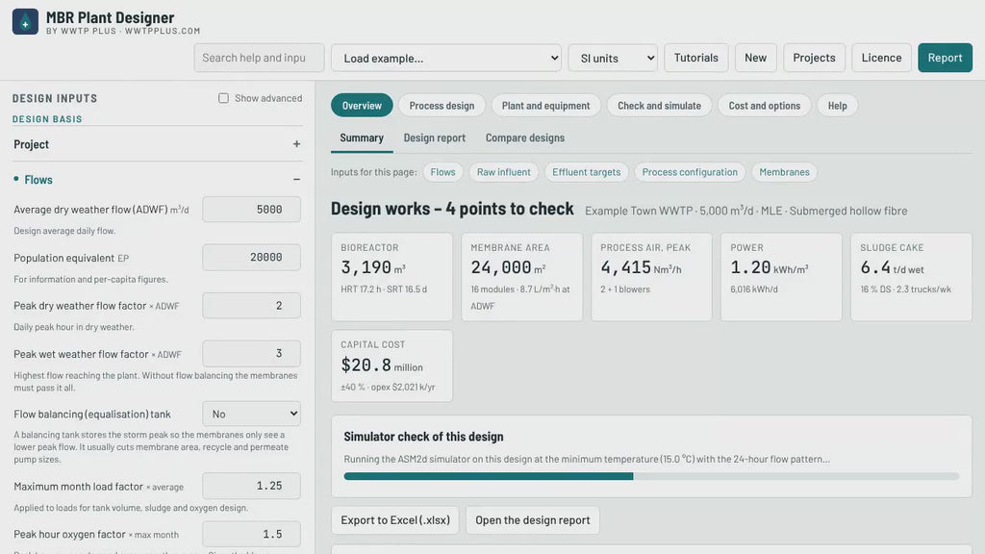Click the Flows input chip
This screenshot has width=985, height=554.
pos(442,172)
